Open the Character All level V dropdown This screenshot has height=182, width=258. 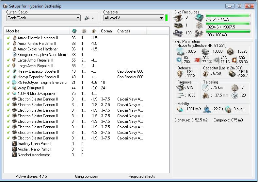coord(134,18)
